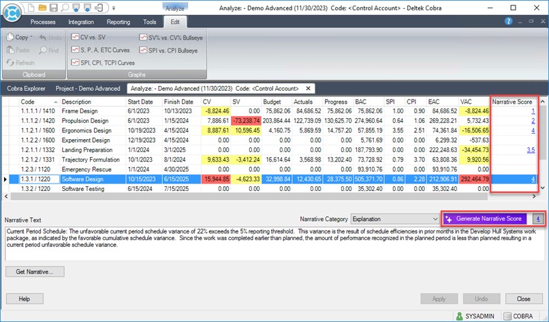The image size is (549, 322).
Task: Click the new document icon in quick access toolbar
Action: click(31, 8)
